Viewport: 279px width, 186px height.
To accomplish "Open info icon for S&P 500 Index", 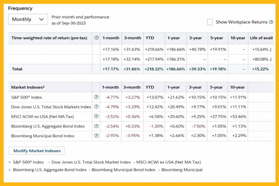I will [x=96, y=97].
